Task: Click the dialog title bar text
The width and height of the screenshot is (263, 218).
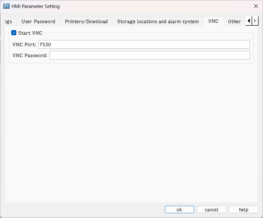Action: pyautogui.click(x=36, y=6)
